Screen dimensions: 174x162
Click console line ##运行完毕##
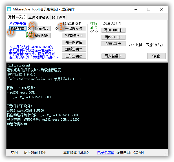[x=17, y=124]
